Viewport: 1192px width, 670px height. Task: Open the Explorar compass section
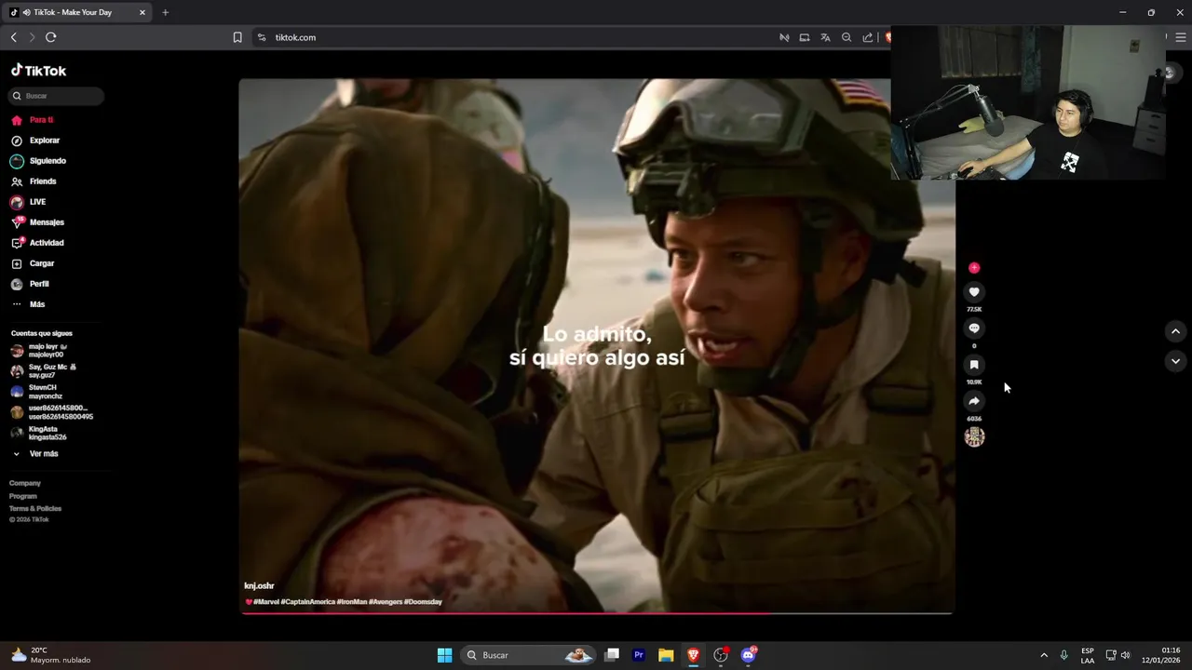[x=35, y=141]
